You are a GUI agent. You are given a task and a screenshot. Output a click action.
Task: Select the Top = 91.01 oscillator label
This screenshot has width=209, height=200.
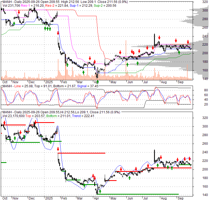(x=43, y=86)
